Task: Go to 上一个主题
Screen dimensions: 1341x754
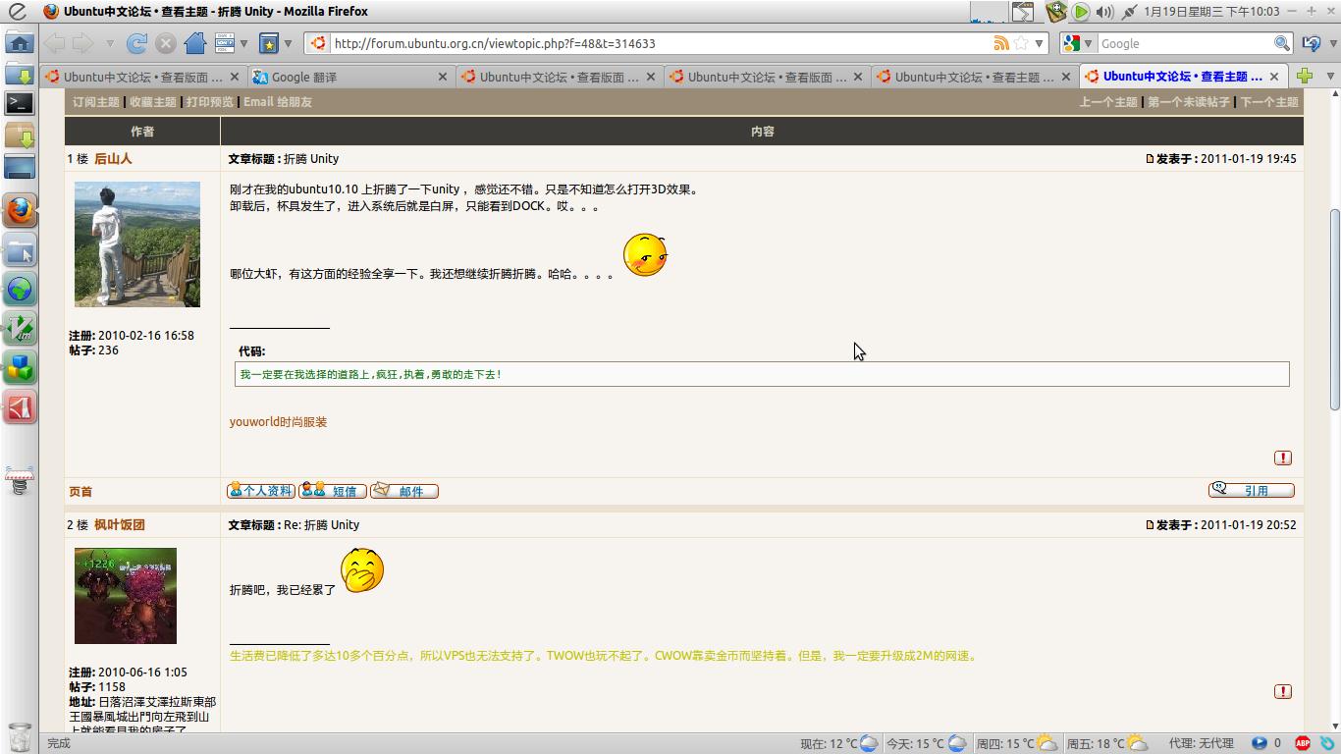Action: [x=1108, y=101]
